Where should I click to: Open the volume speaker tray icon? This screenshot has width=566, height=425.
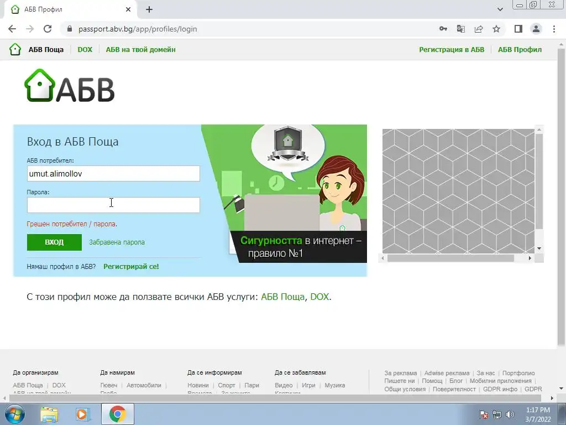pyautogui.click(x=510, y=414)
